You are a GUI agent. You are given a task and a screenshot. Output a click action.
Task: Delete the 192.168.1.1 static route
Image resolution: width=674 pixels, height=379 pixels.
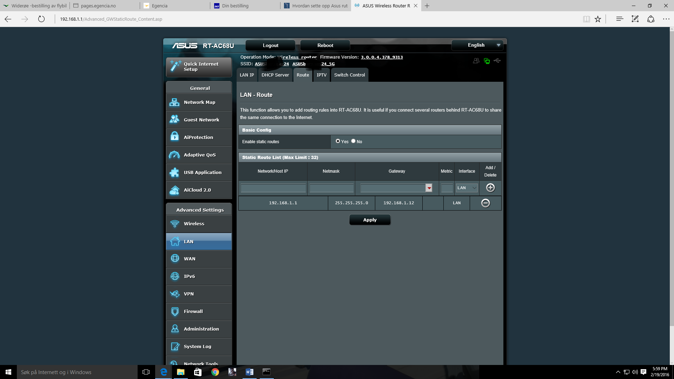point(485,203)
